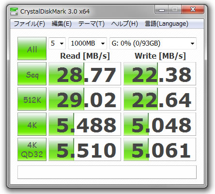Open the ファイル(F) menu
Image resolution: width=215 pixels, height=194 pixels.
click(x=30, y=24)
